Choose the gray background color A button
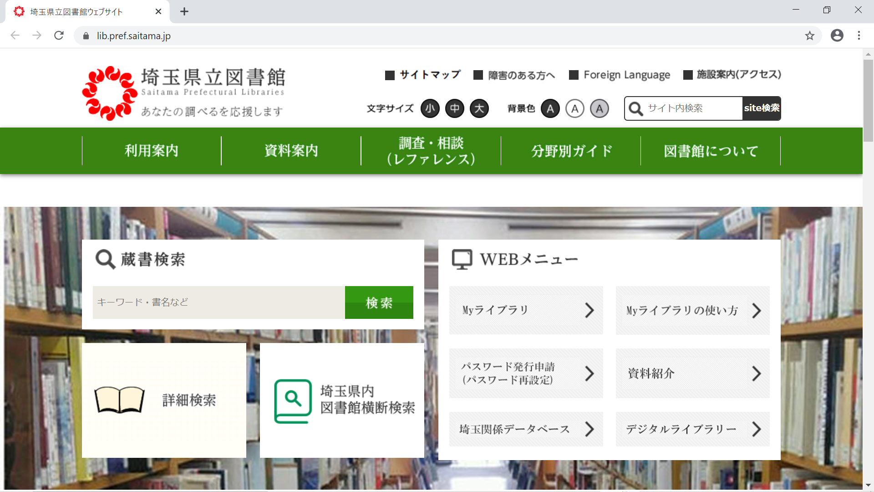874x492 pixels. tap(600, 108)
